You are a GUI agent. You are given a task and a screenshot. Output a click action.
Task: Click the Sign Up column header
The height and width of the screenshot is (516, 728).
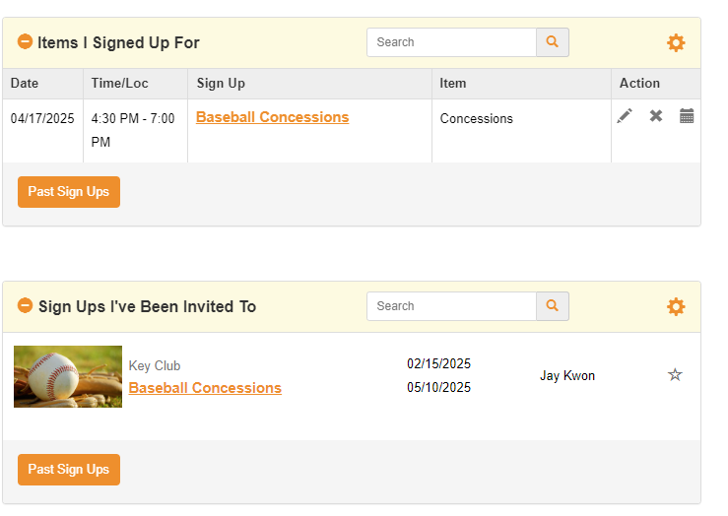(x=221, y=84)
